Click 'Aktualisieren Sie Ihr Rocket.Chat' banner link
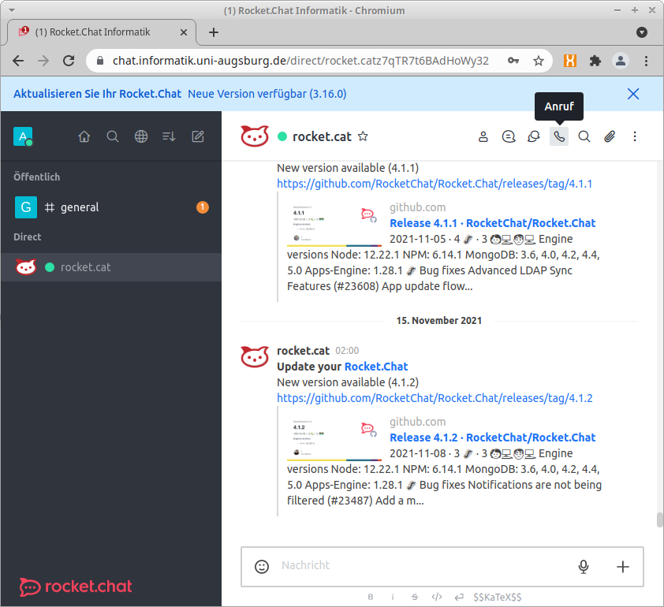Image resolution: width=664 pixels, height=607 pixels. click(98, 94)
